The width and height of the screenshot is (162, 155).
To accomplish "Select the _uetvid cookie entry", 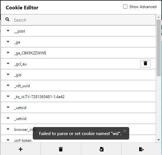I will [x=78, y=118].
